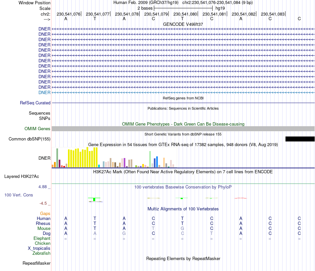Click position label 230,541,083
This screenshot has height=271, width=315.
coord(273,14)
